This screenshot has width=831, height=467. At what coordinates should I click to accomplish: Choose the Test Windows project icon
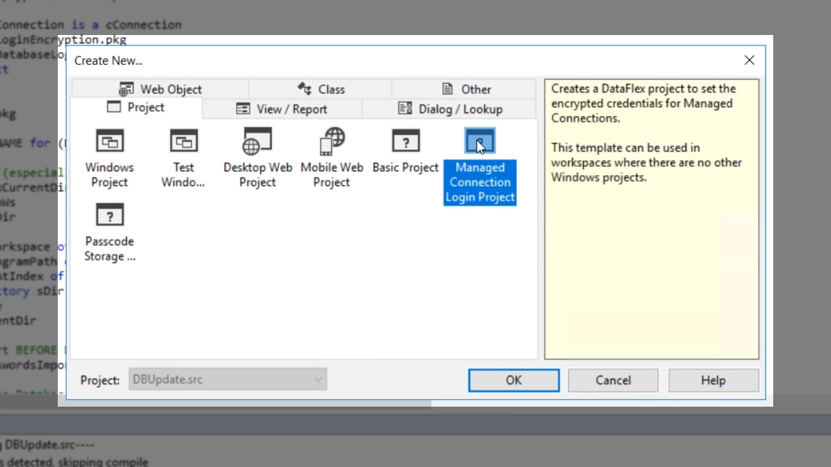(x=183, y=141)
